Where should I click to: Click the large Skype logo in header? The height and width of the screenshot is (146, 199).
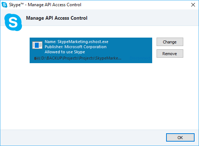click(13, 22)
